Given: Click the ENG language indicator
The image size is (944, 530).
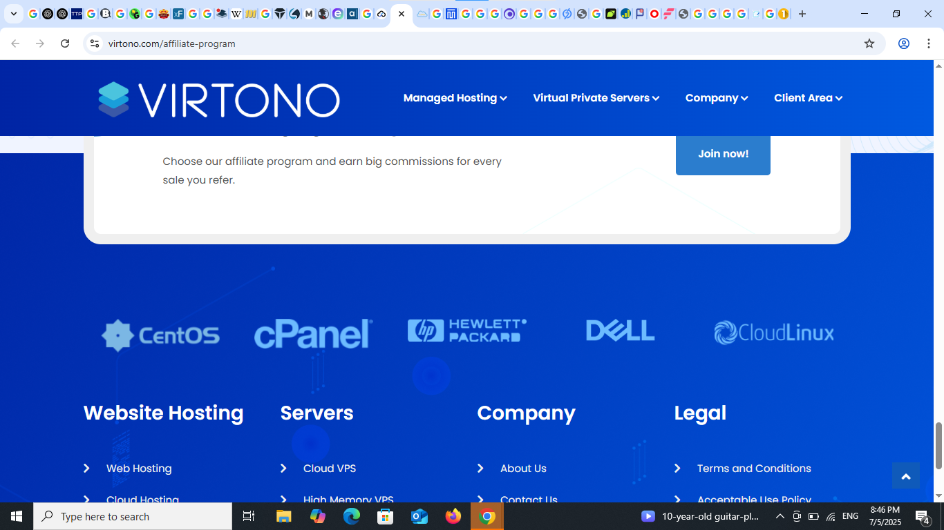Looking at the screenshot, I should click(851, 516).
